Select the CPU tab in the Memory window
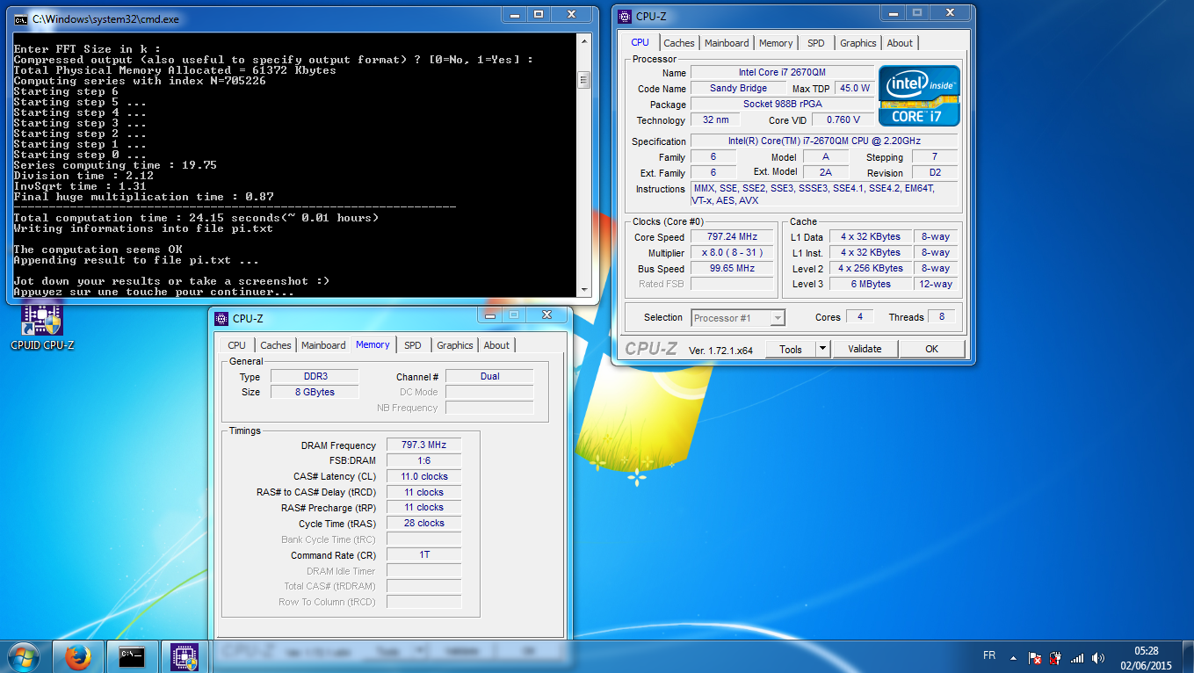This screenshot has width=1194, height=673. coord(237,345)
